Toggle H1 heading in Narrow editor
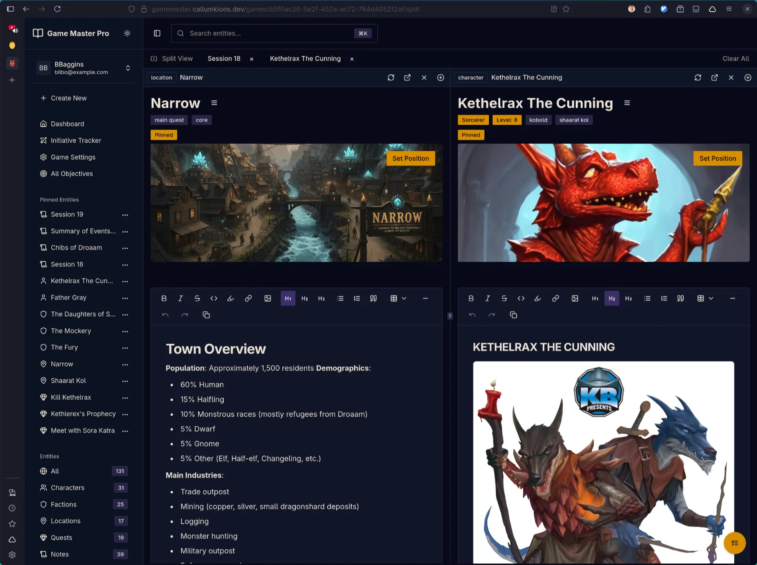 288,298
